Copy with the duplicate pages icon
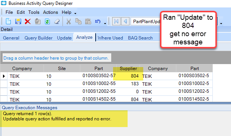The image size is (231, 136). click(78, 22)
